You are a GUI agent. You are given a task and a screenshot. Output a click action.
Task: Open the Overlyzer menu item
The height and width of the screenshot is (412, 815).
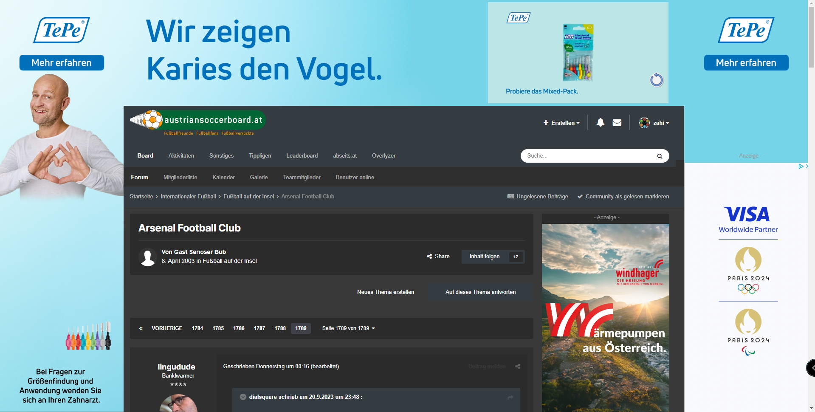(384, 156)
